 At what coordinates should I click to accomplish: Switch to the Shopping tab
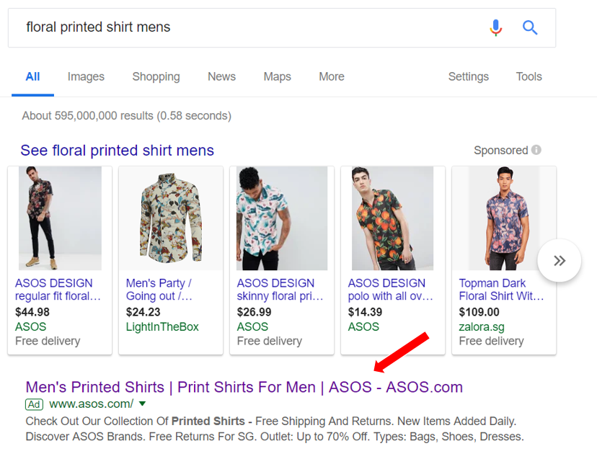156,76
